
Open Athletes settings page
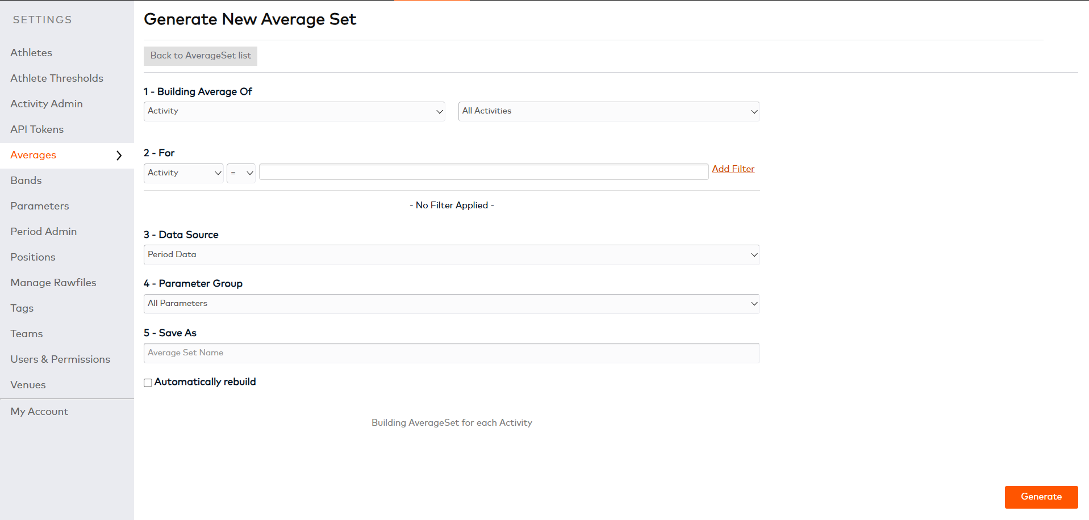[x=31, y=53]
